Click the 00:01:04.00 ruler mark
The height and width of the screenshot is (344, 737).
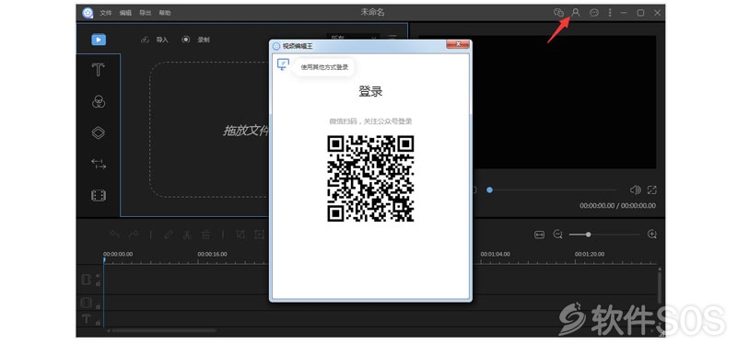tap(495, 255)
